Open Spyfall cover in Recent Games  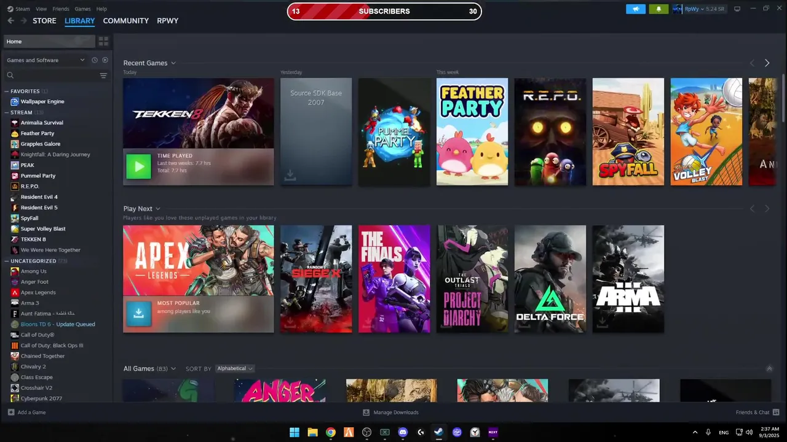(628, 131)
